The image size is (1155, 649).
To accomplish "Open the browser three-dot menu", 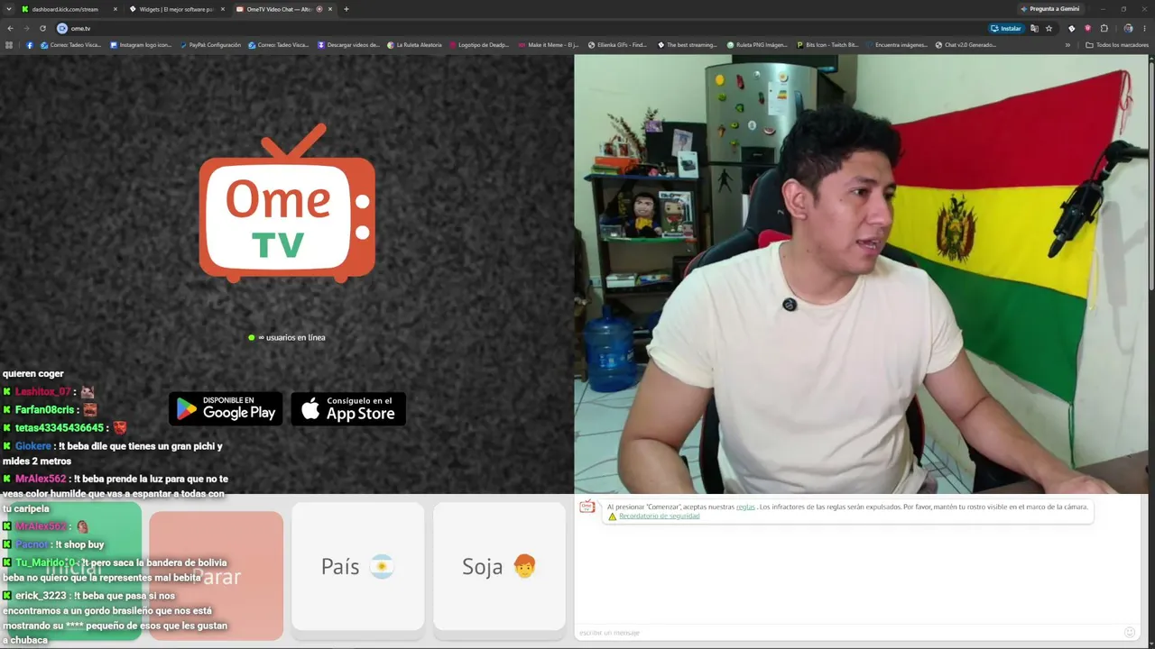I will (x=1145, y=28).
